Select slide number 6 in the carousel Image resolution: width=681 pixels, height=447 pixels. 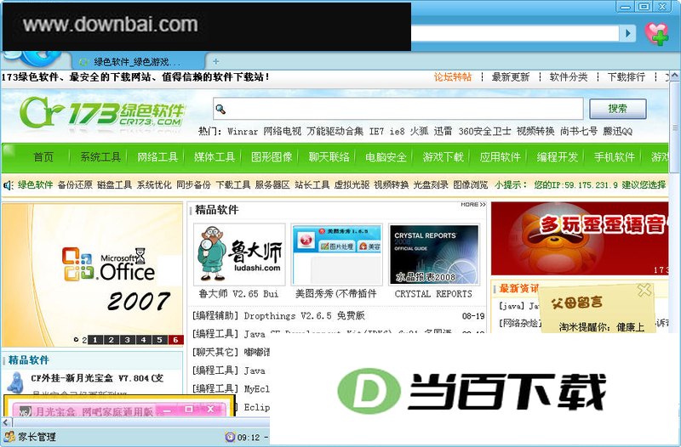point(175,340)
